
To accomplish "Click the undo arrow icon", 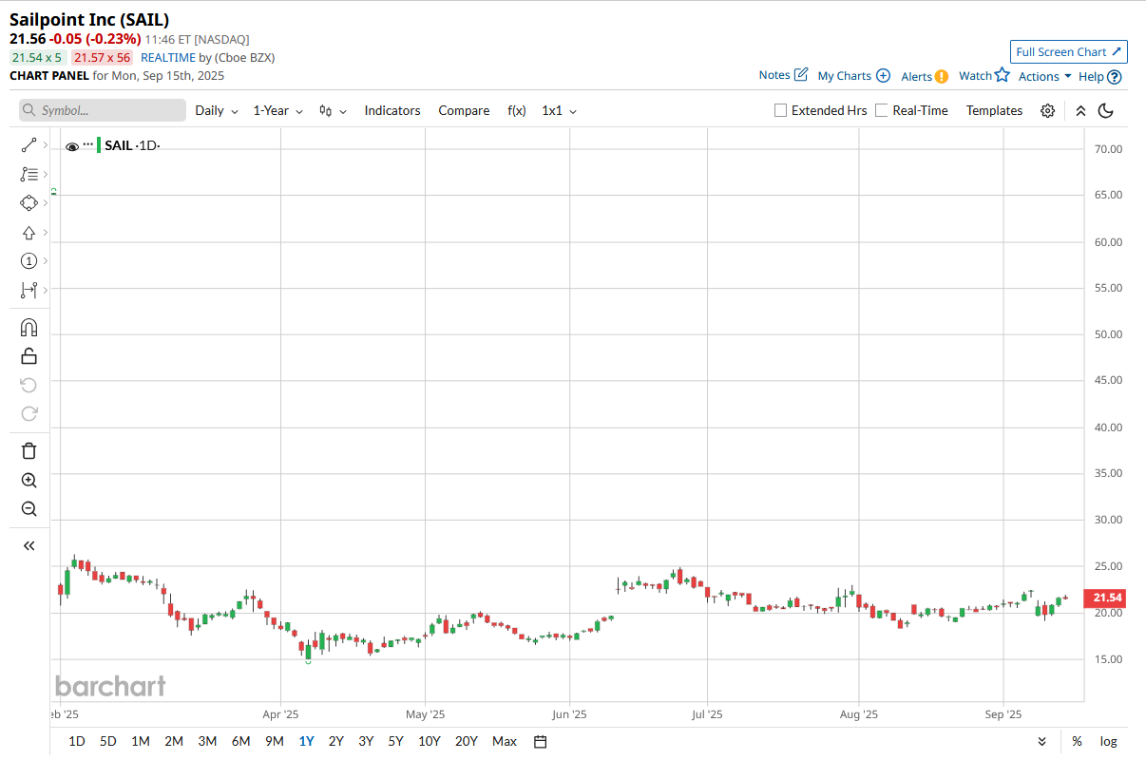I will 29,385.
